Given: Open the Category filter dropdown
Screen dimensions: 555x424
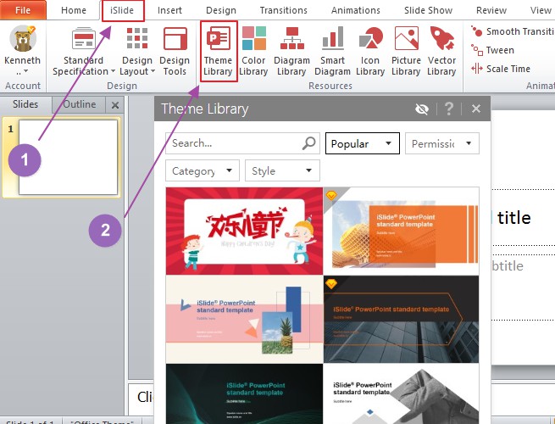Looking at the screenshot, I should click(203, 170).
